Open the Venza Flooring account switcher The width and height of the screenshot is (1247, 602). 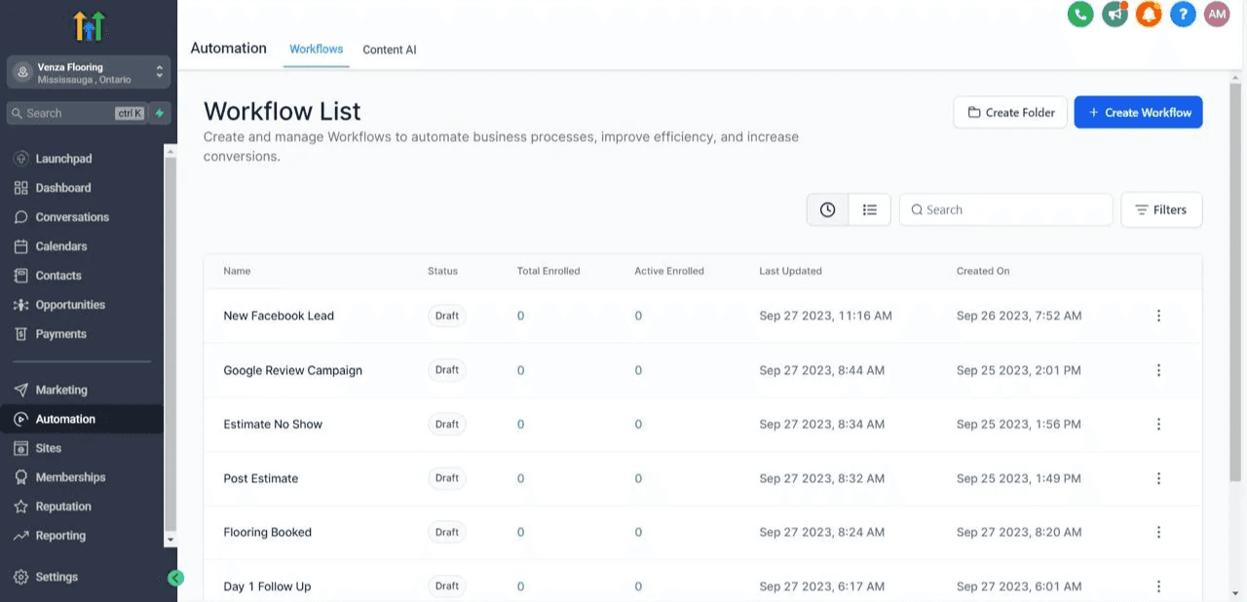(x=89, y=72)
